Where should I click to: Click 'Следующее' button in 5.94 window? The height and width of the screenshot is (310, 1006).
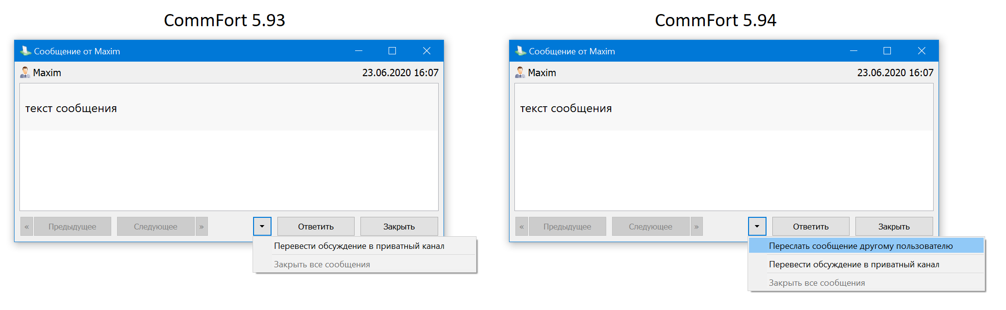pyautogui.click(x=651, y=226)
